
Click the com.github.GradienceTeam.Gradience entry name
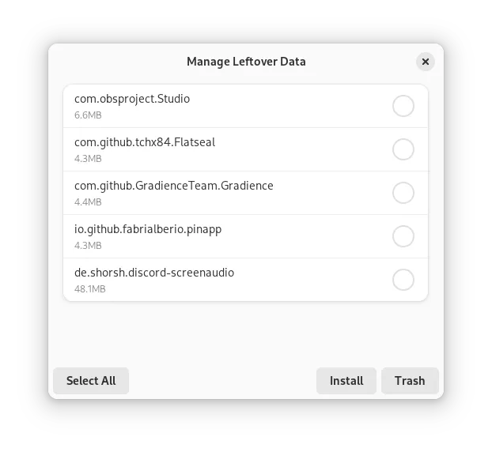(174, 186)
